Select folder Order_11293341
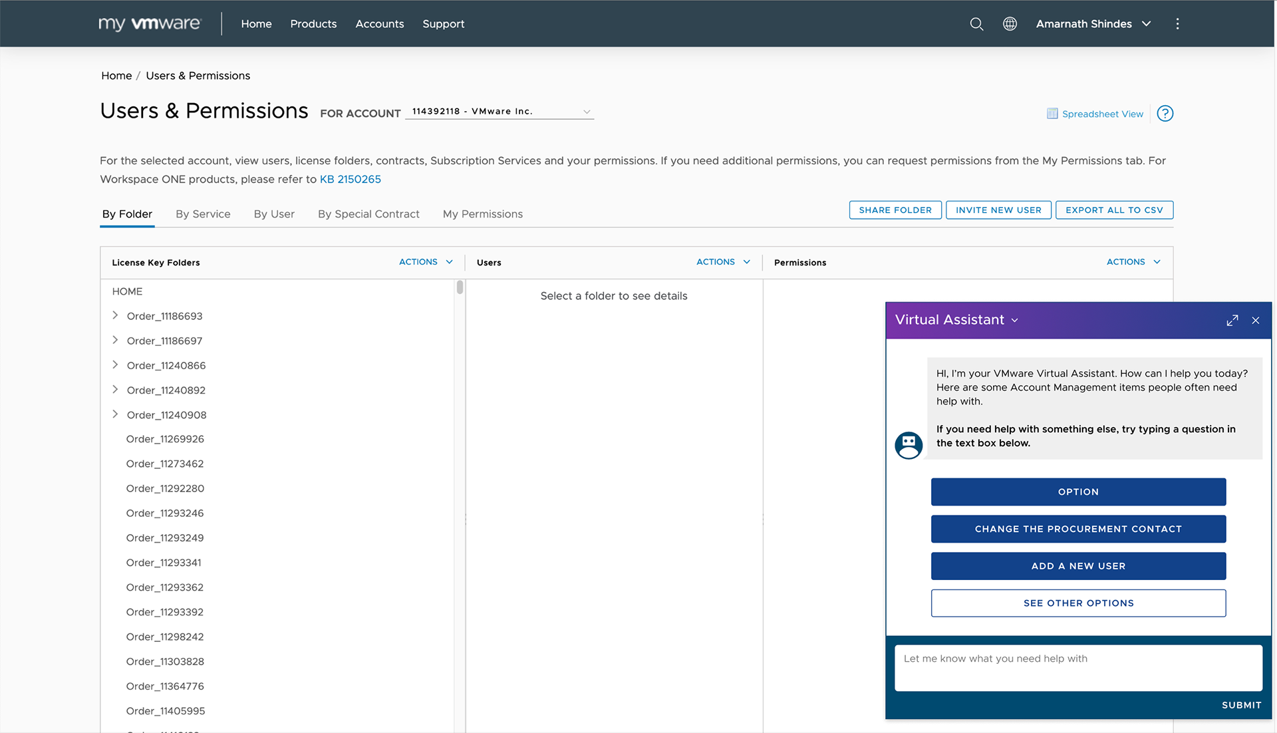 [x=164, y=563]
